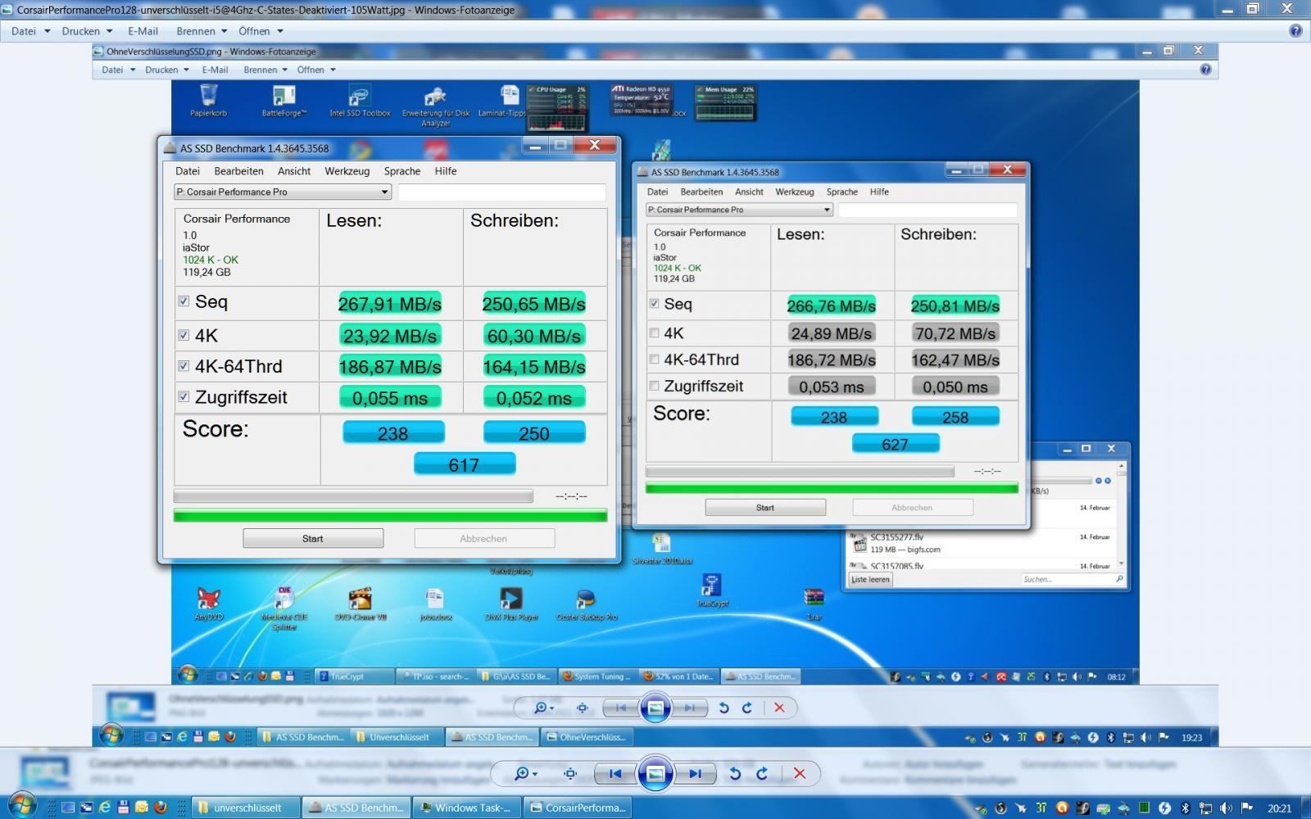Open drive dropdown in right AS SSD window
Screen dimensions: 1311x819
click(x=739, y=210)
